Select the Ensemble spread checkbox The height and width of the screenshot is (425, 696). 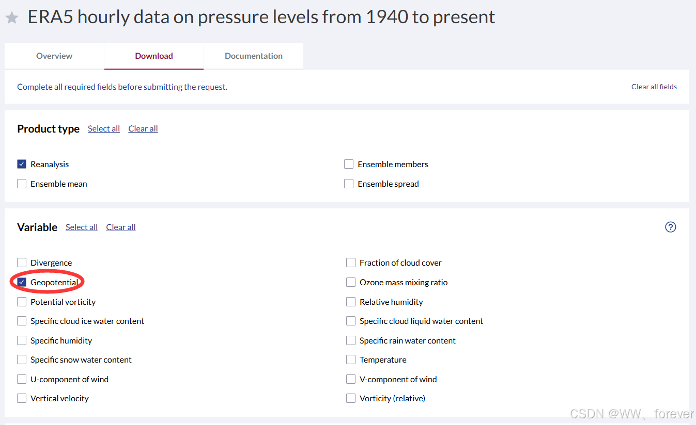(349, 184)
